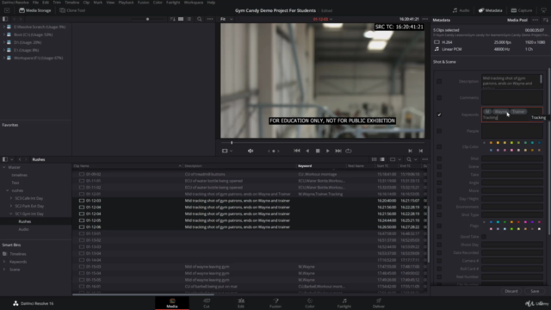Image resolution: width=551 pixels, height=310 pixels.
Task: Click the viewer jog scrubber playhead
Action: [x=232, y=143]
